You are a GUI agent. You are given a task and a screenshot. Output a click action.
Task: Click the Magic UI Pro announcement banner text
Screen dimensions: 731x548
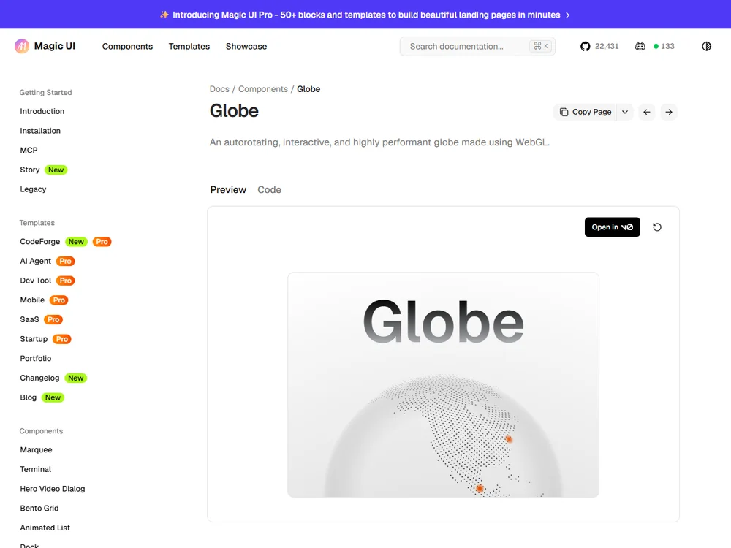click(366, 15)
